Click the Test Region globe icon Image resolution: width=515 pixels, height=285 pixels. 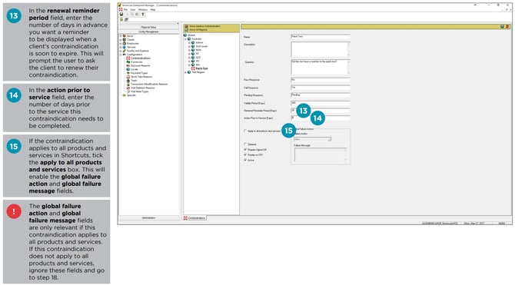click(189, 72)
